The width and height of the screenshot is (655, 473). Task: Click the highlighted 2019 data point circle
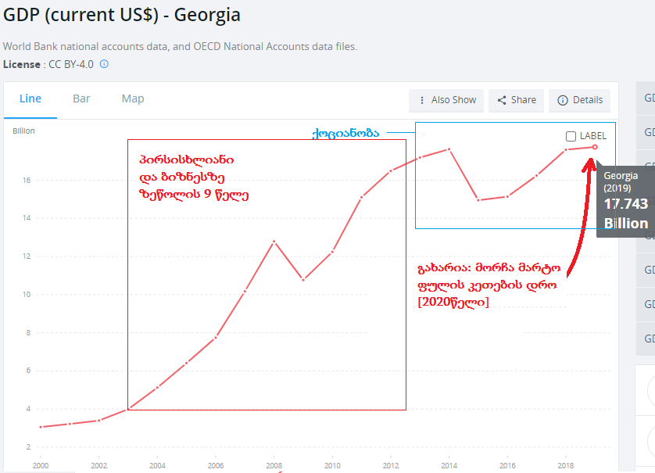click(595, 147)
